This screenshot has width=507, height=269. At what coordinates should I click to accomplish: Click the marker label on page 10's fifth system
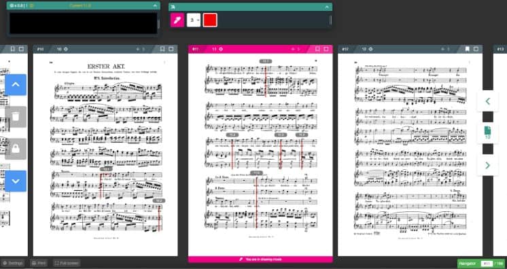click(106, 169)
